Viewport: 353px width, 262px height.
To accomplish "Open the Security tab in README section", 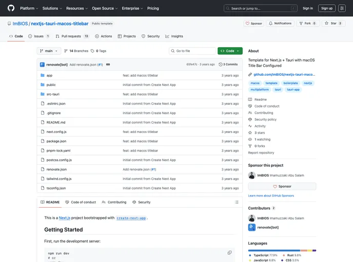I will point(142,202).
